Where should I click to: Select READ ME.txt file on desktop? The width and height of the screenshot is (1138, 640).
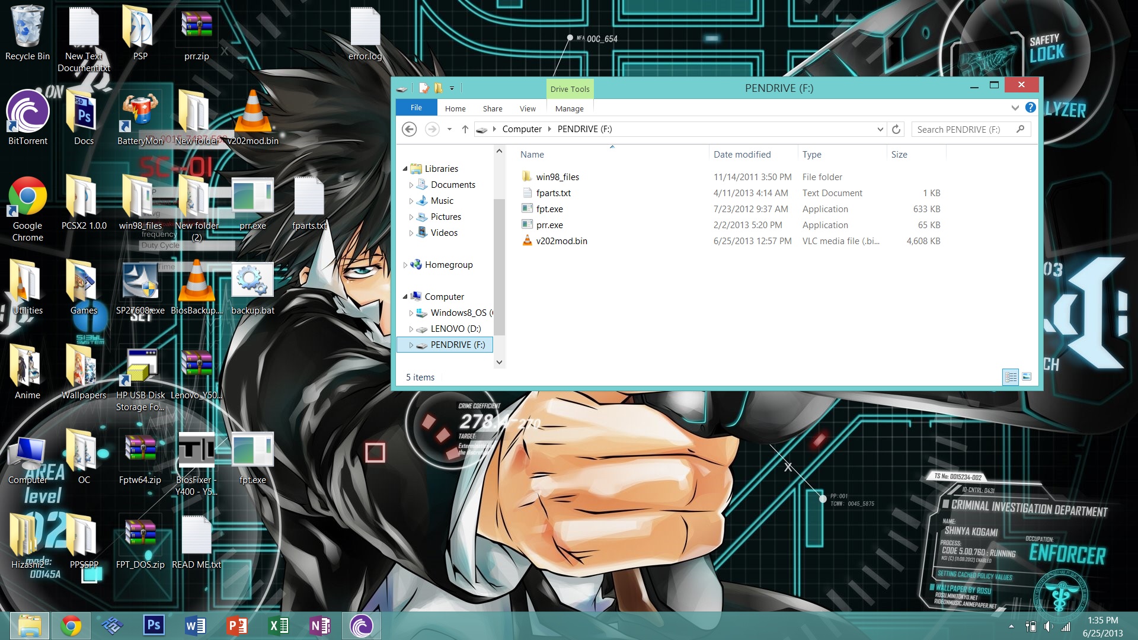197,542
